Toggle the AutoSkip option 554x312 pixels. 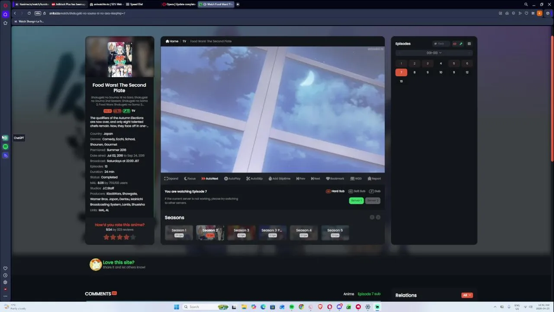(254, 179)
